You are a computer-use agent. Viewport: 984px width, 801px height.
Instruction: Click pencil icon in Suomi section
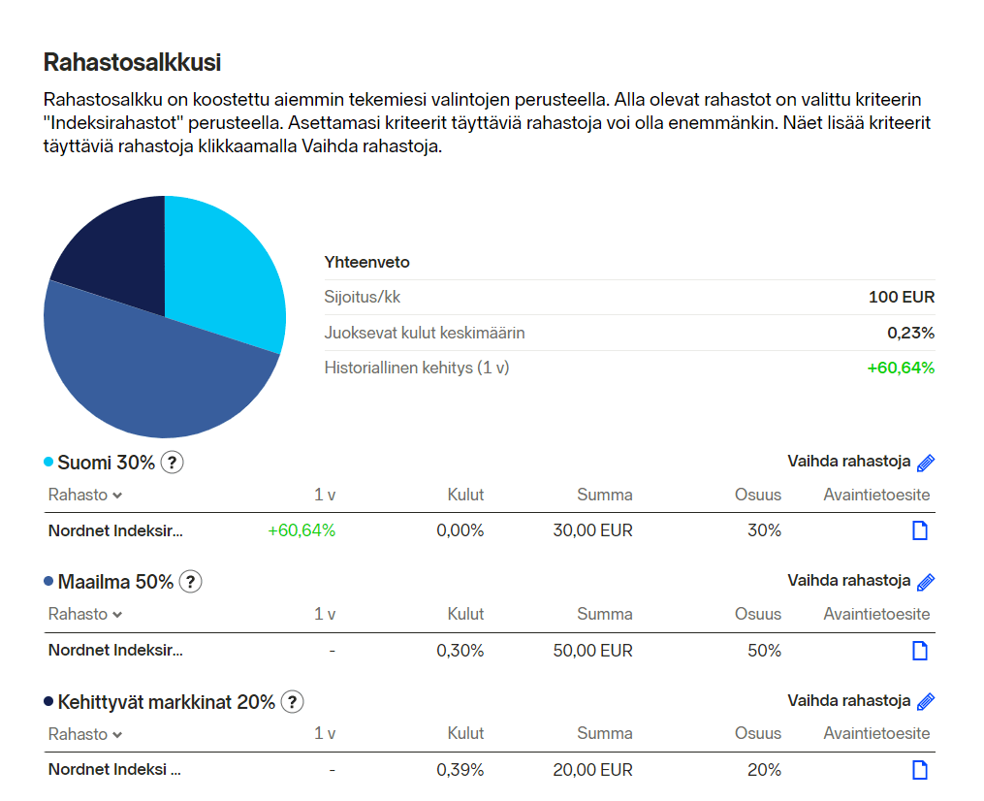coord(926,463)
